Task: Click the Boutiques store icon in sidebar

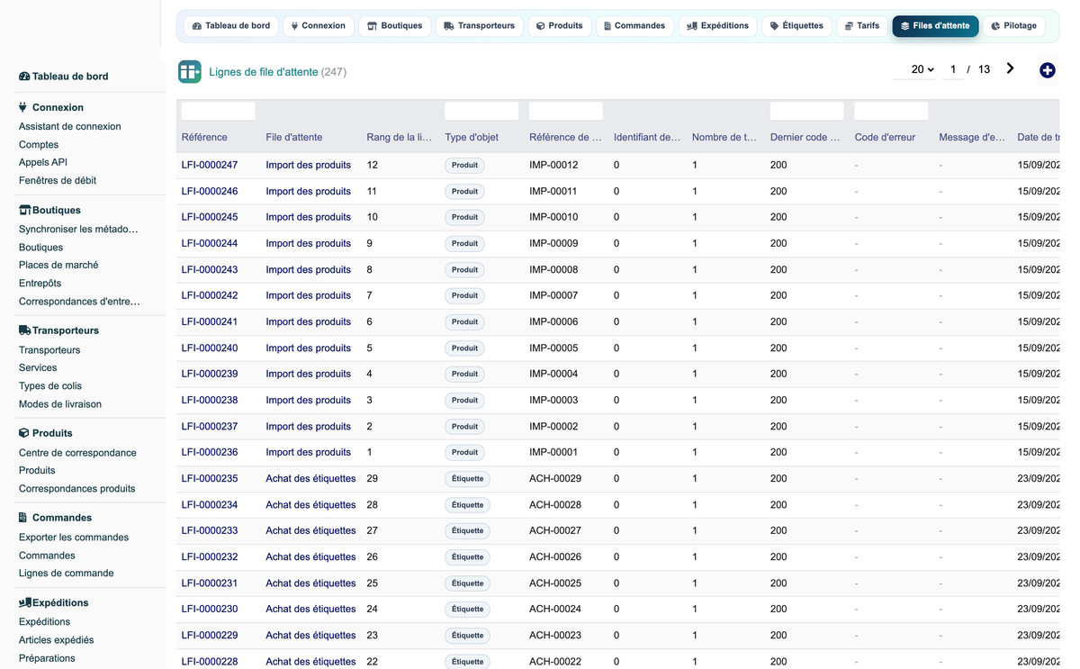Action: (25, 210)
